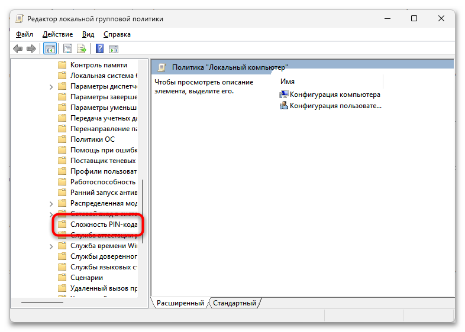Open the Вид menu

coord(88,34)
